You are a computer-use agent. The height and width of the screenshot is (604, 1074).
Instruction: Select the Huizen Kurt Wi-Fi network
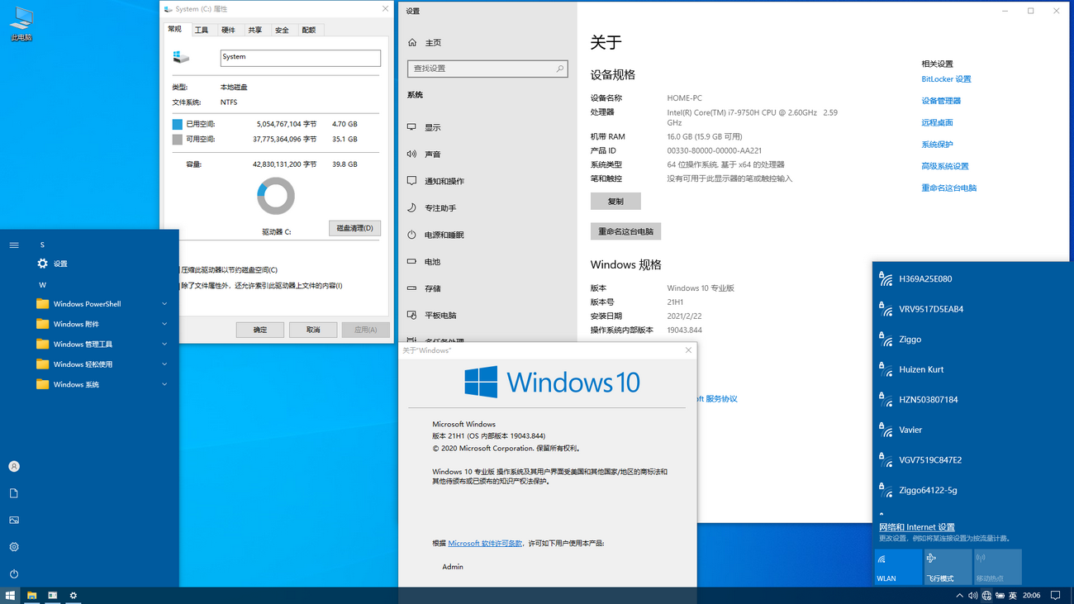[972, 369]
